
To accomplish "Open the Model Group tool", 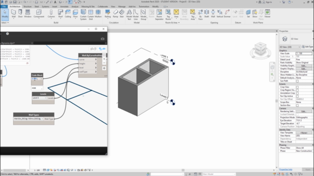I will [143, 15].
